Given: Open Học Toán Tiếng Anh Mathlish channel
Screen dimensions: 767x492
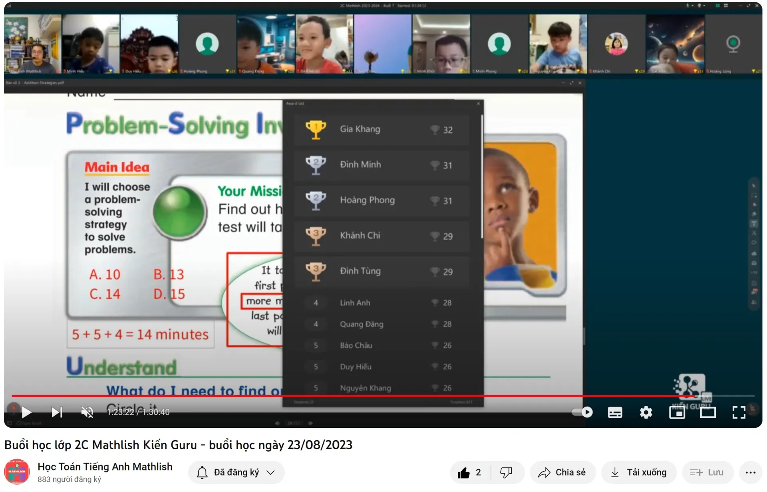Looking at the screenshot, I should click(x=105, y=466).
